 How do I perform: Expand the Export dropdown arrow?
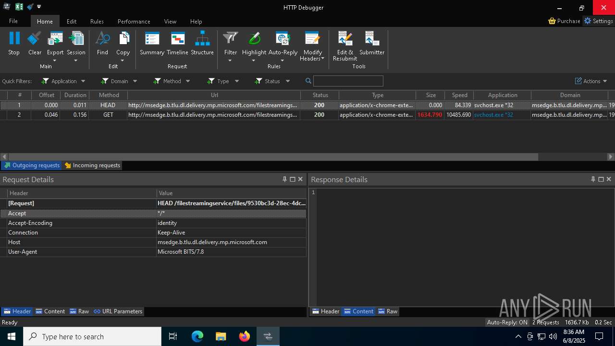pyautogui.click(x=55, y=60)
